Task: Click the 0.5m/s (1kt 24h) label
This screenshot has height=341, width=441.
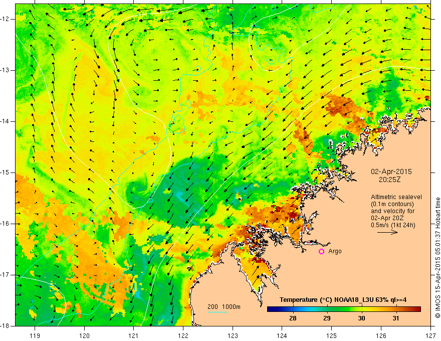Action: click(393, 225)
